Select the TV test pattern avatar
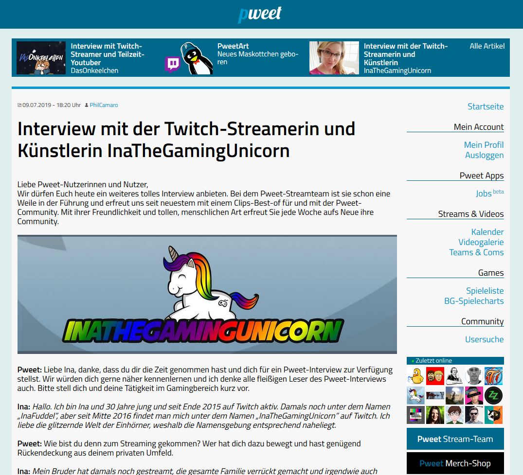523x475 pixels. (415, 415)
